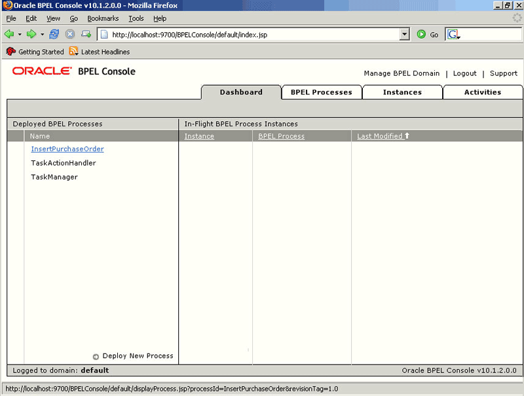Open the View menu
The width and height of the screenshot is (524, 396).
(53, 18)
